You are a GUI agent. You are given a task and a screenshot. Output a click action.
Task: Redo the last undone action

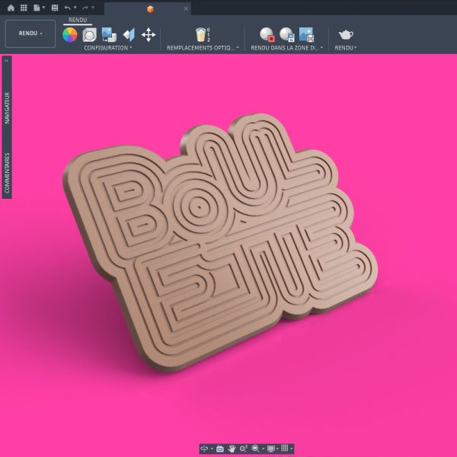85,8
